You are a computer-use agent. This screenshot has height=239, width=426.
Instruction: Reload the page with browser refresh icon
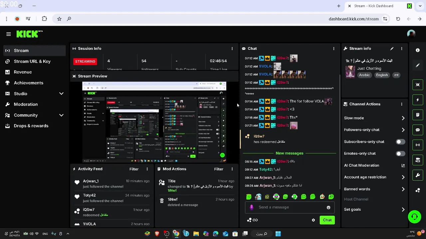tap(398, 19)
